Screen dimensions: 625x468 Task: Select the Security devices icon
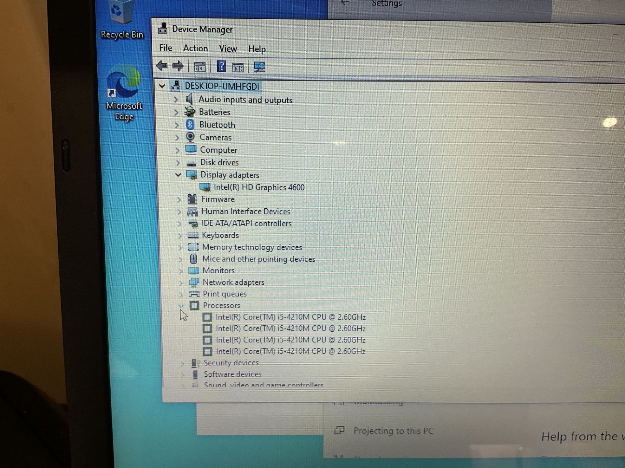point(196,363)
